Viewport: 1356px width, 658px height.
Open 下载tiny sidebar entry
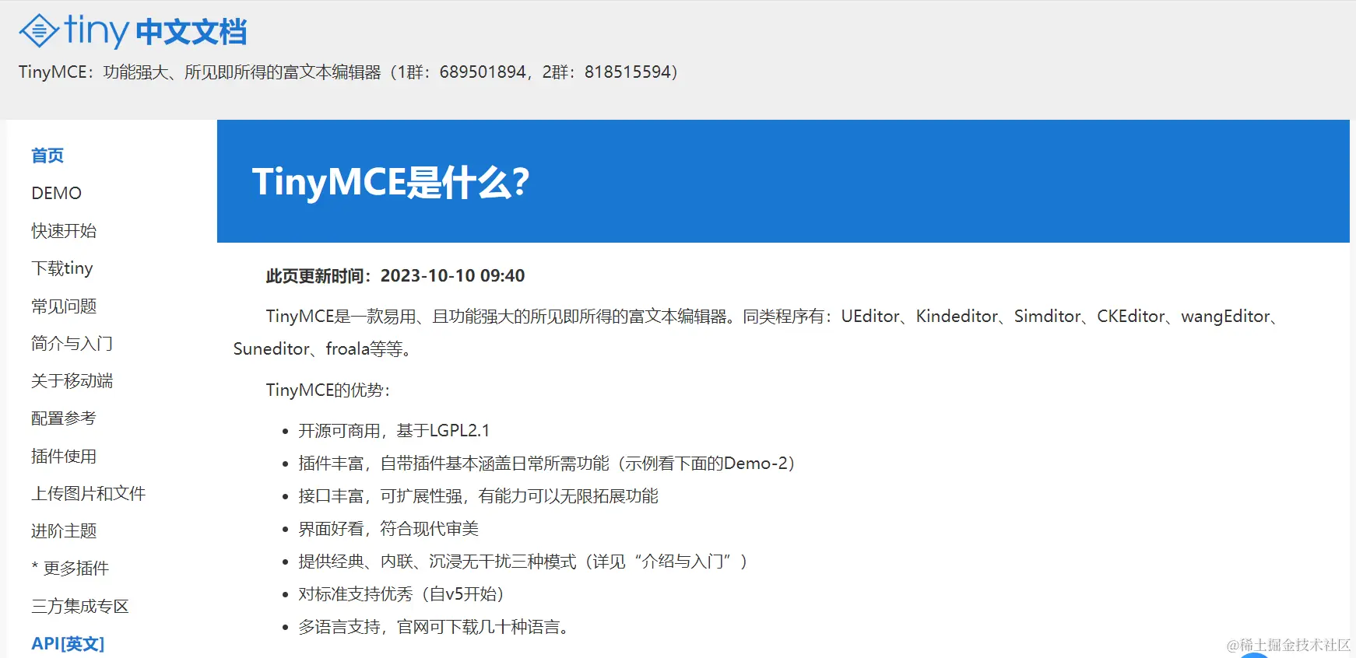62,268
